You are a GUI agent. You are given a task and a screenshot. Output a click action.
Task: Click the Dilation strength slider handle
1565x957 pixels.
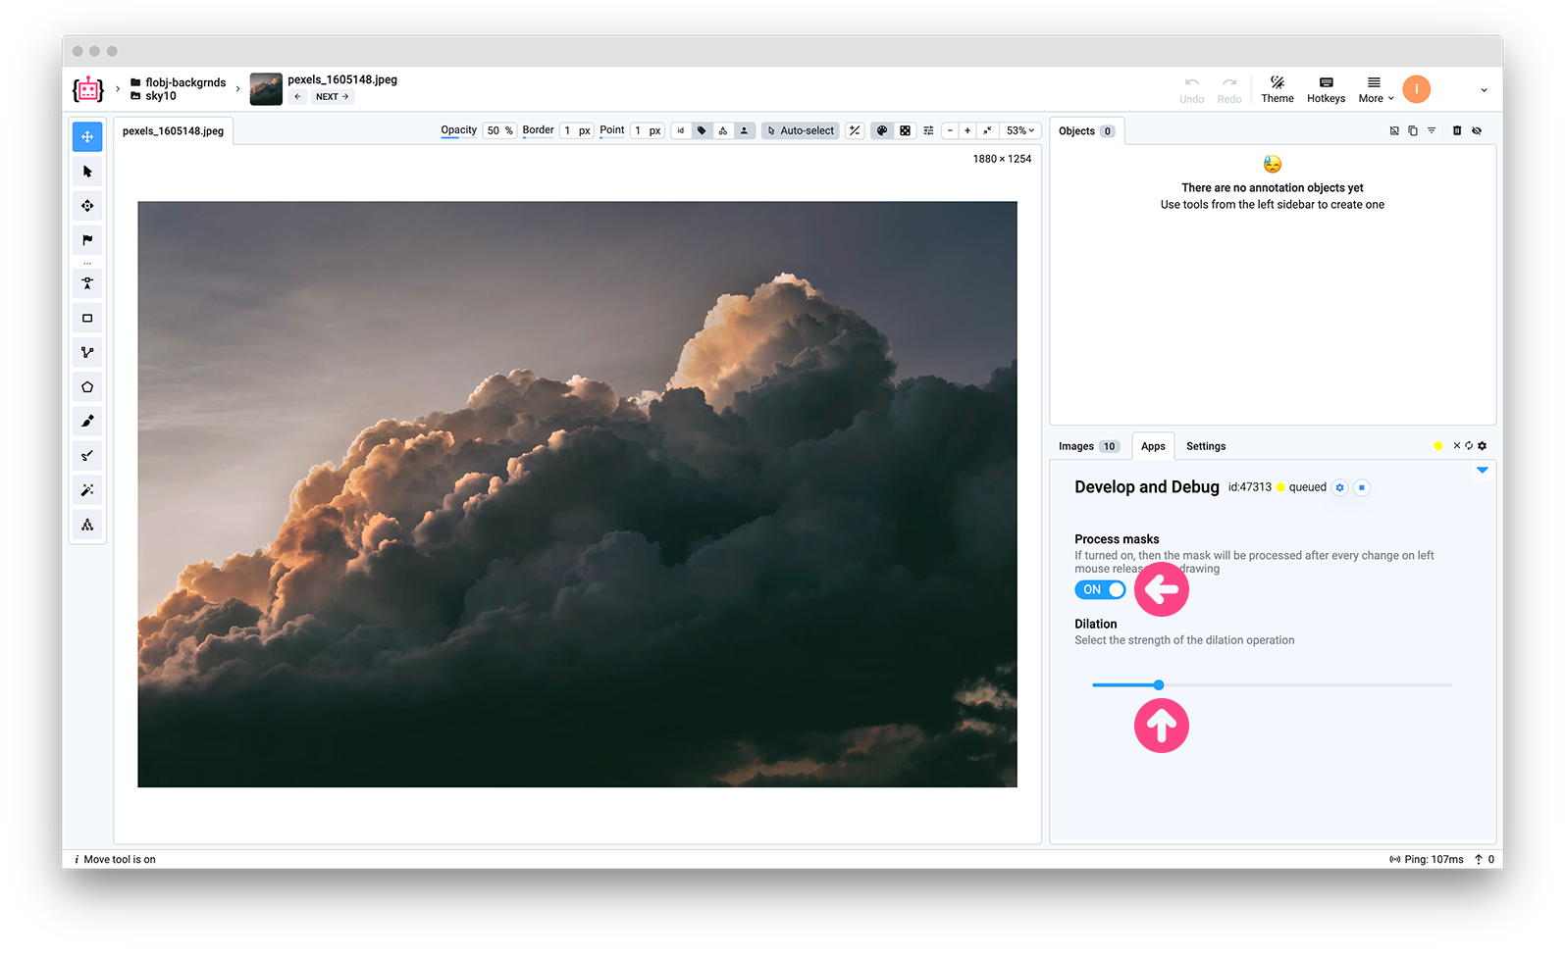[1159, 685]
